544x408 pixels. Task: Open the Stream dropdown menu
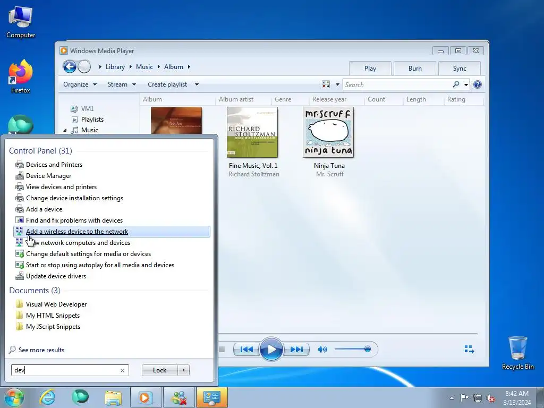[122, 84]
